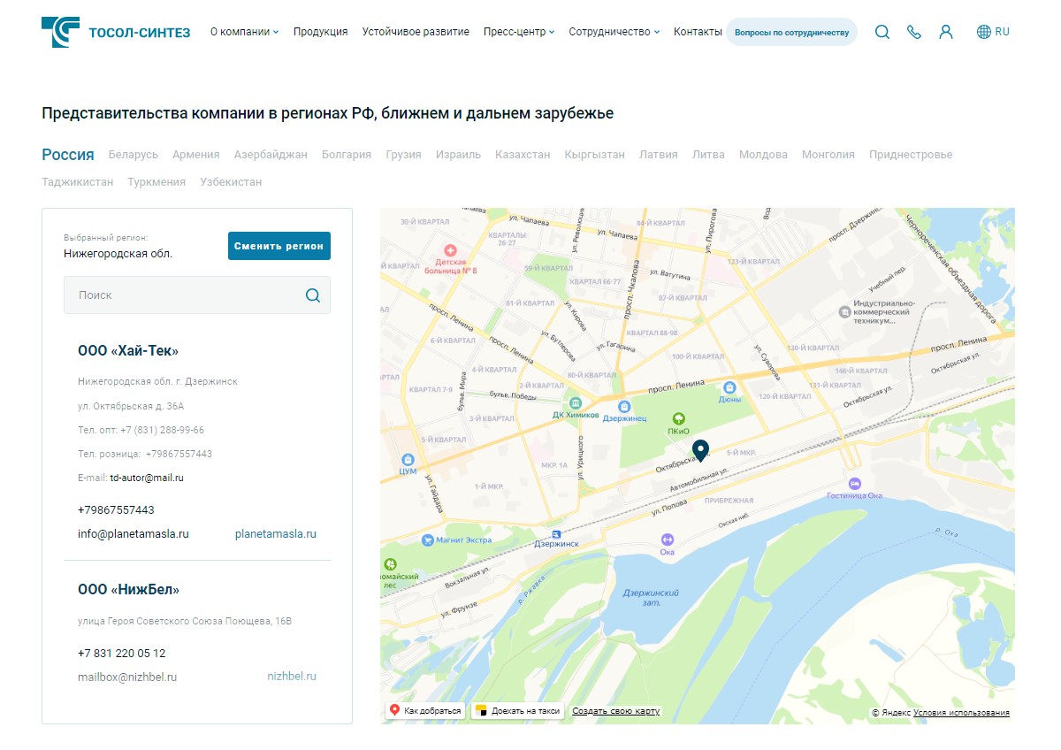The image size is (1061, 750).
Task: Click Первомайский лес tree icon
Action: 390,564
